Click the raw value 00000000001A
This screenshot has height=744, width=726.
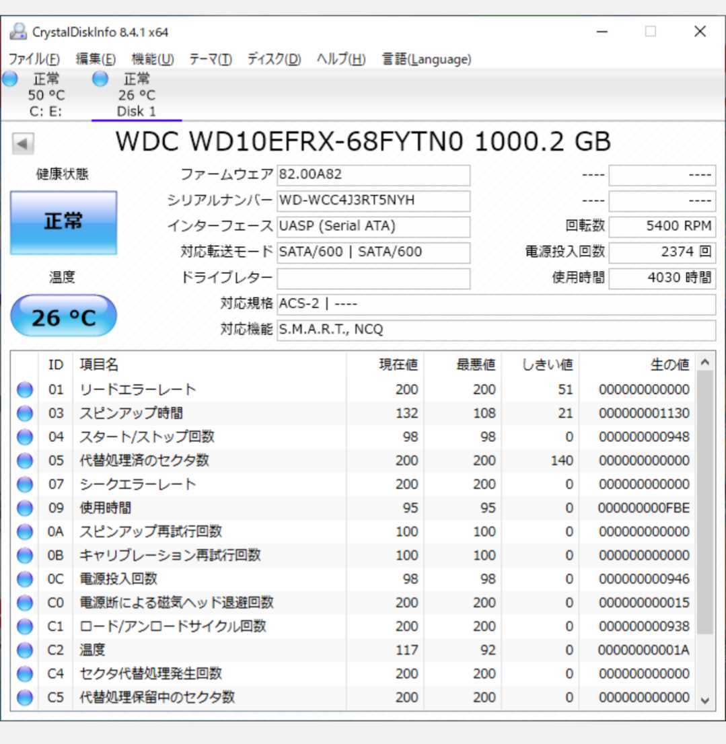point(643,650)
